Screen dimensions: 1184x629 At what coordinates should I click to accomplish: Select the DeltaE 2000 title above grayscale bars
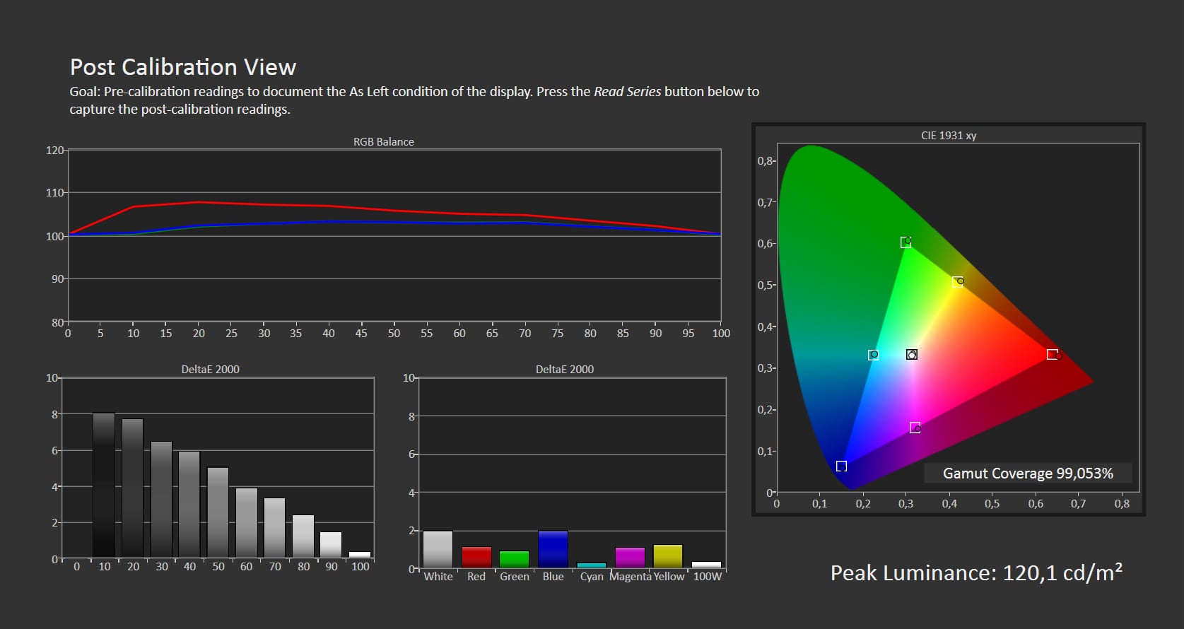pos(210,369)
